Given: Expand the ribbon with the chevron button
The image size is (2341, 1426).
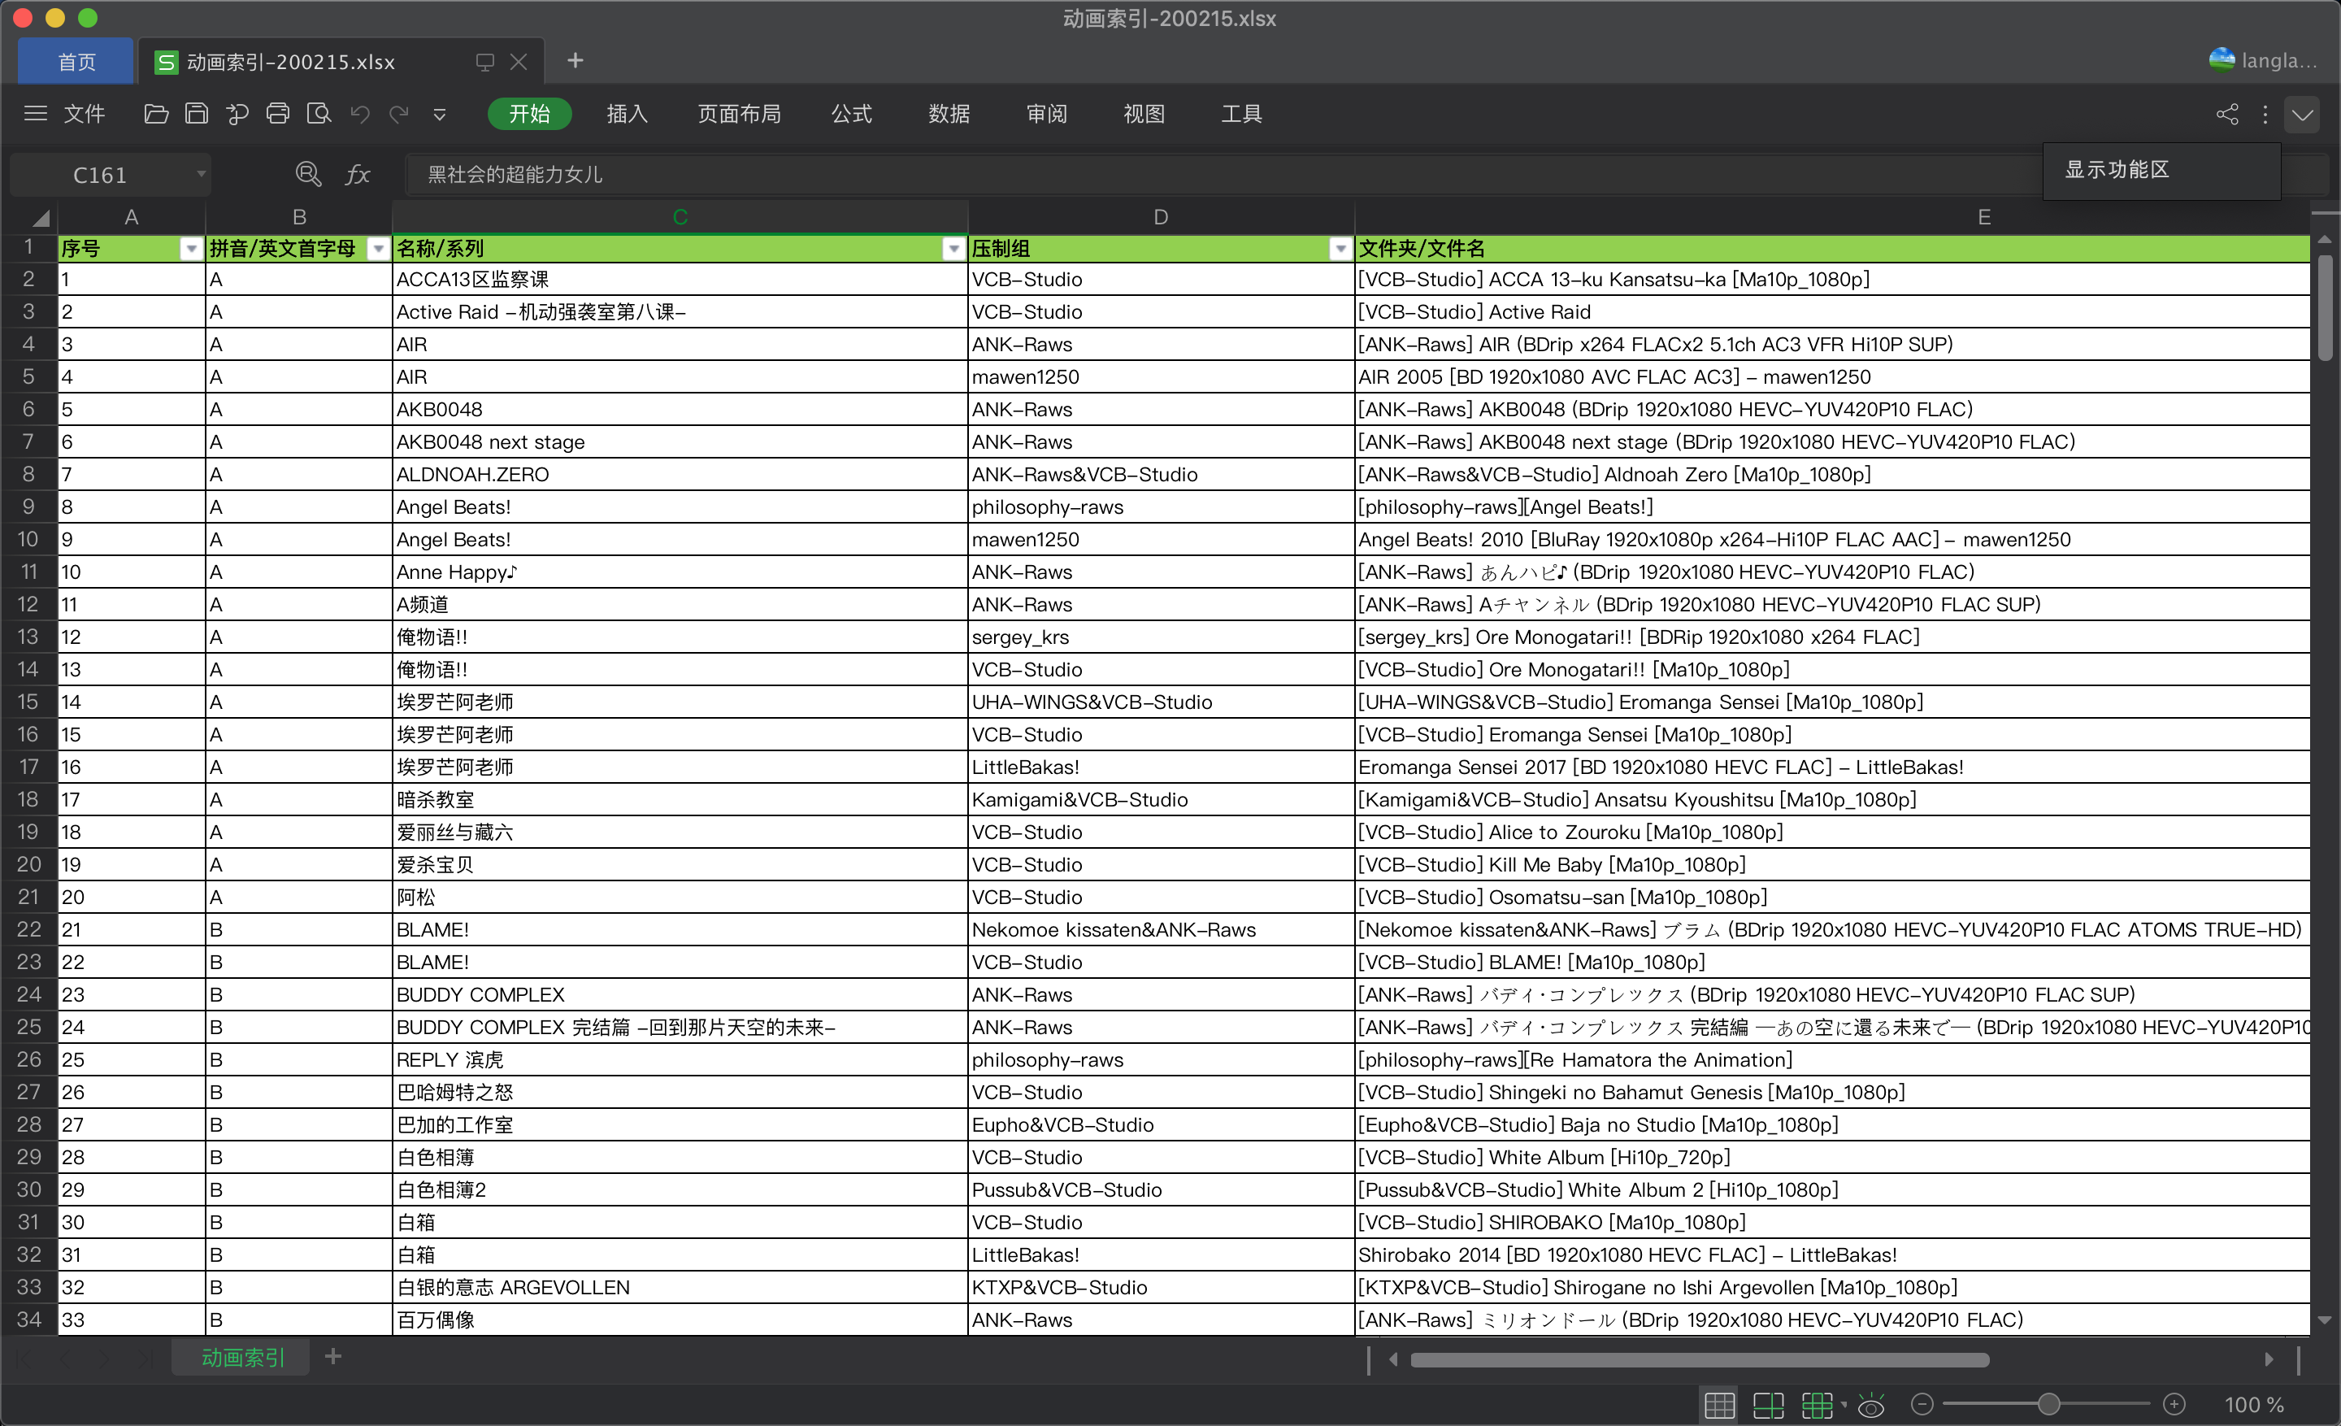Looking at the screenshot, I should point(2302,115).
